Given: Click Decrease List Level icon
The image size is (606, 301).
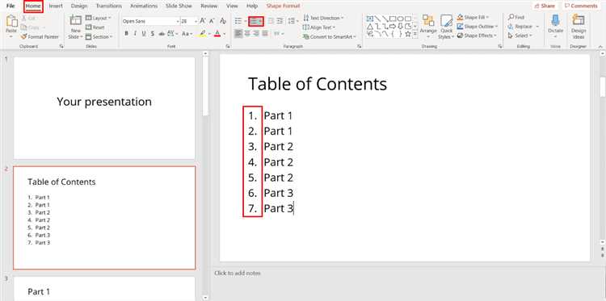Looking at the screenshot, I should click(x=271, y=21).
